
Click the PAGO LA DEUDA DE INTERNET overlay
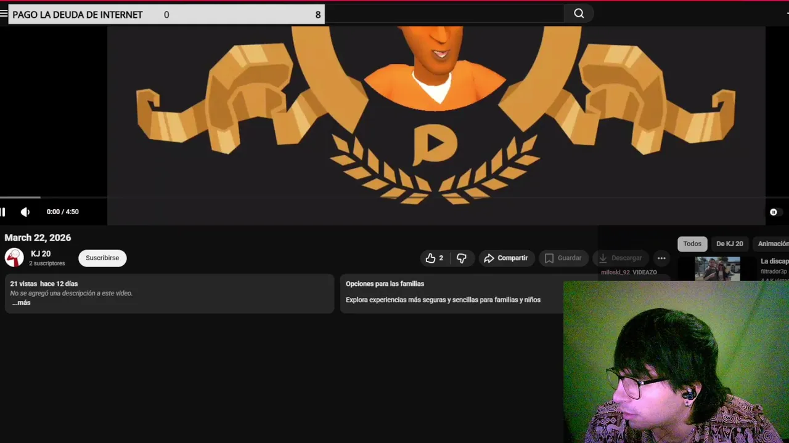coord(166,15)
